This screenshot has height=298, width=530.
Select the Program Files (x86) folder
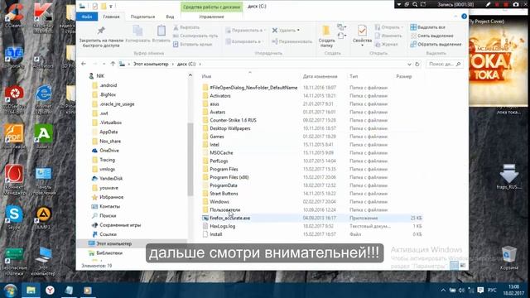point(229,177)
